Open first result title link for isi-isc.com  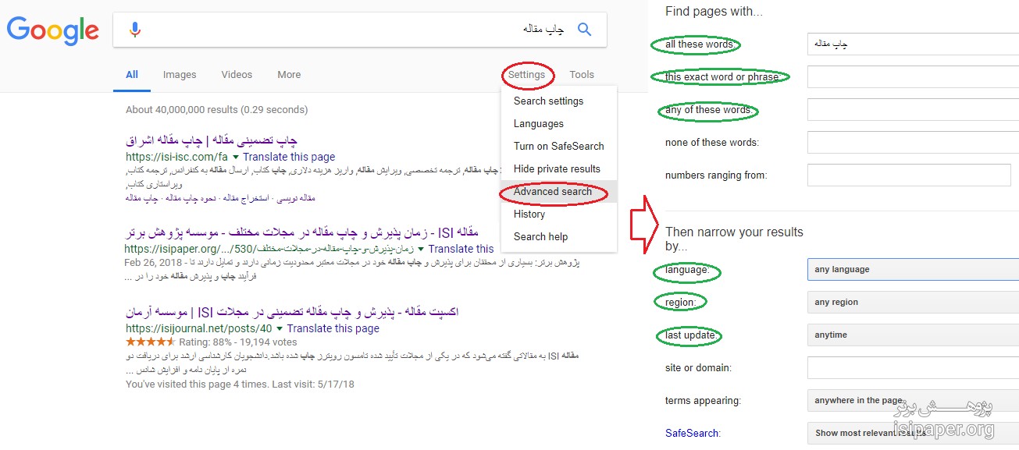[212, 141]
